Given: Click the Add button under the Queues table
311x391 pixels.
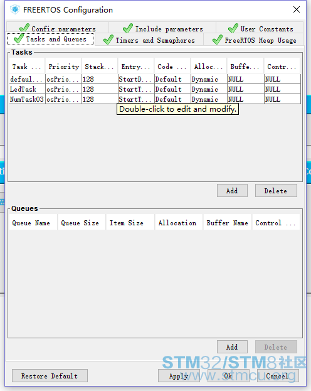Looking at the screenshot, I should (x=232, y=347).
